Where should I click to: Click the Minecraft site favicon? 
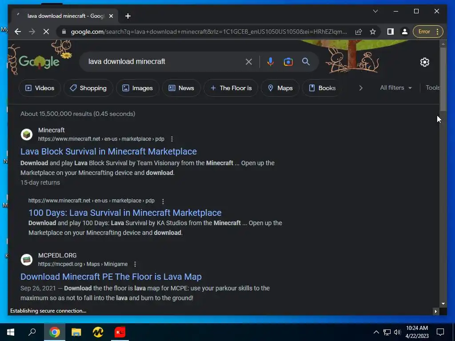pos(27,135)
